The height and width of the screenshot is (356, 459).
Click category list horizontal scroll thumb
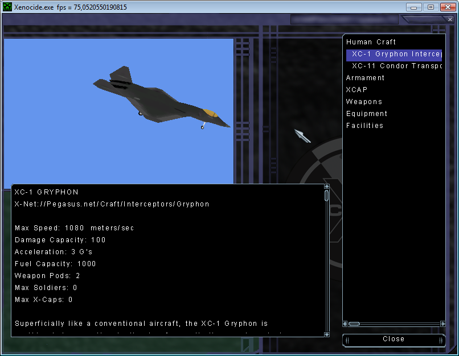[354, 324]
